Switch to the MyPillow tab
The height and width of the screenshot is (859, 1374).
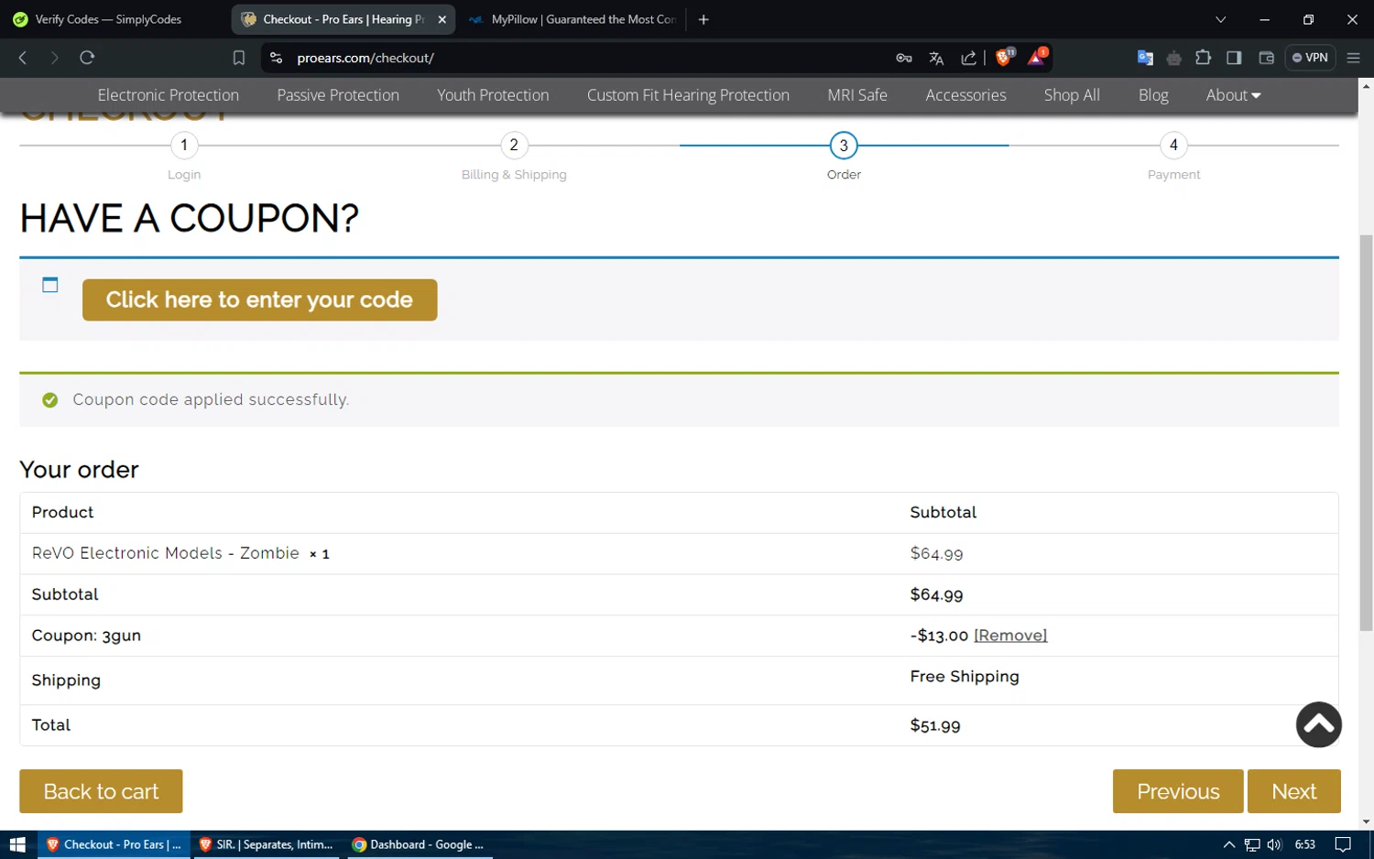[x=572, y=19]
